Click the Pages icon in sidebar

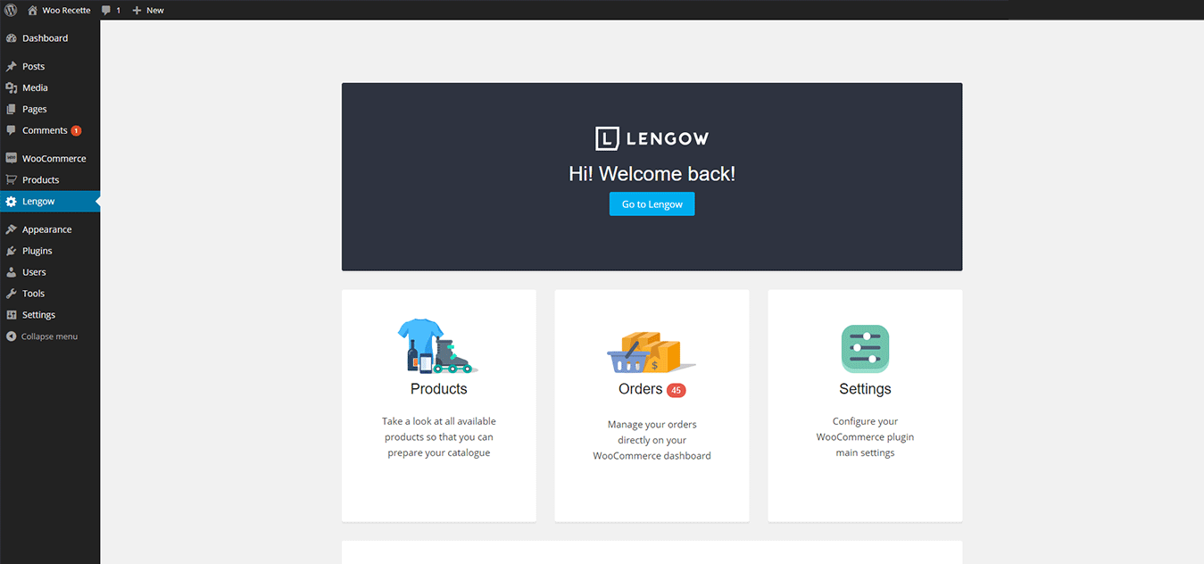[11, 109]
